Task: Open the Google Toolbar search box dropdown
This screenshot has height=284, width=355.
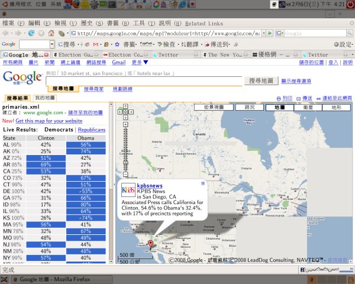Action: point(52,44)
